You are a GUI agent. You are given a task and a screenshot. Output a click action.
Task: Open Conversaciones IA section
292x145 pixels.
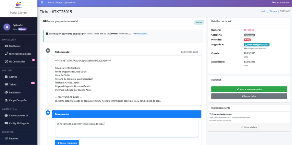[18, 115]
